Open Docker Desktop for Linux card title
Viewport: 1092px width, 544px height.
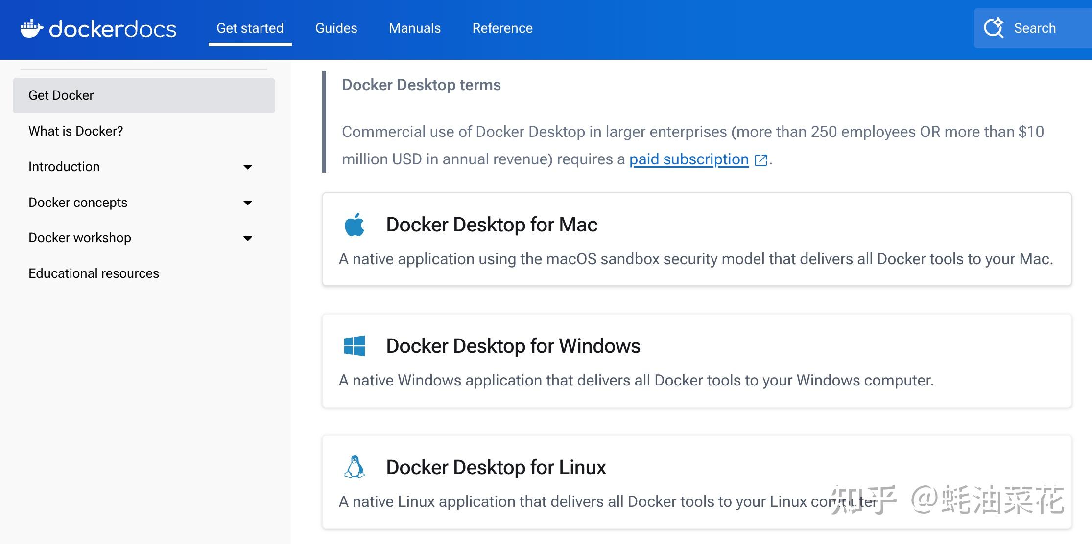(496, 467)
